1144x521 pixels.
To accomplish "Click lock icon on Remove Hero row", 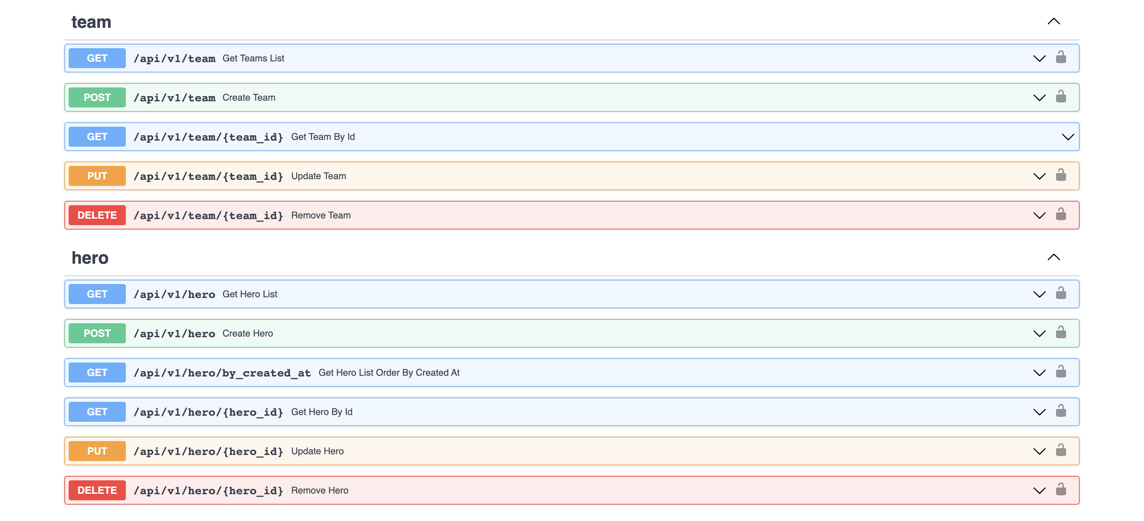I will pyautogui.click(x=1060, y=490).
